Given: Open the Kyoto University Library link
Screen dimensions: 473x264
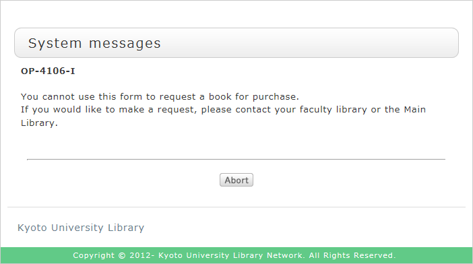Looking at the screenshot, I should [81, 228].
